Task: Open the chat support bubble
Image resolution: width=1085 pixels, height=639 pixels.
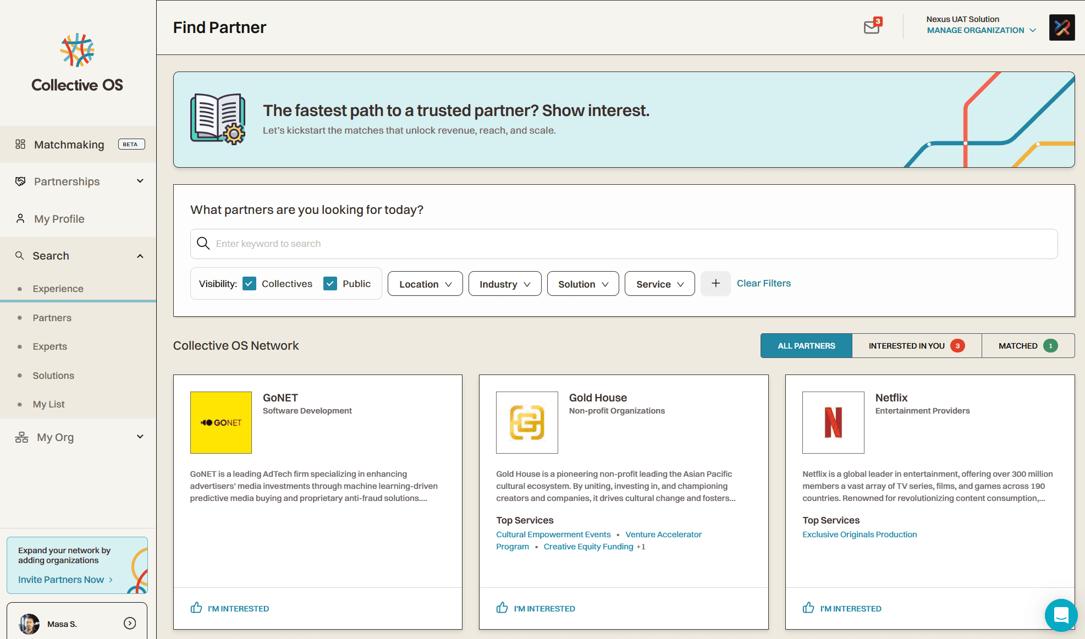Action: pyautogui.click(x=1060, y=615)
